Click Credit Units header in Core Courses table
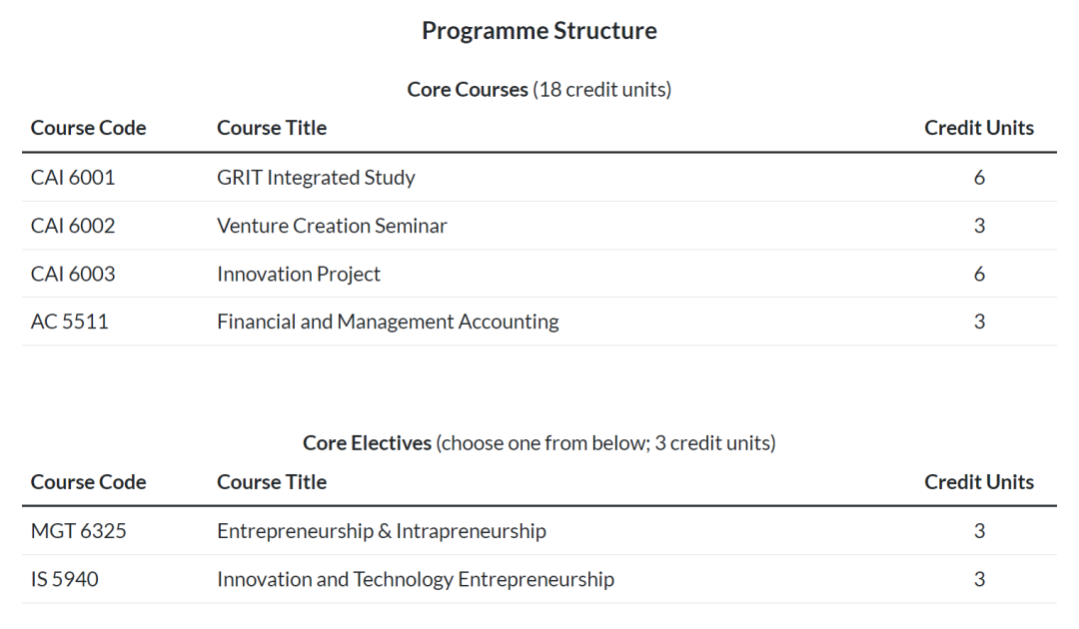This screenshot has width=1079, height=629. [979, 128]
